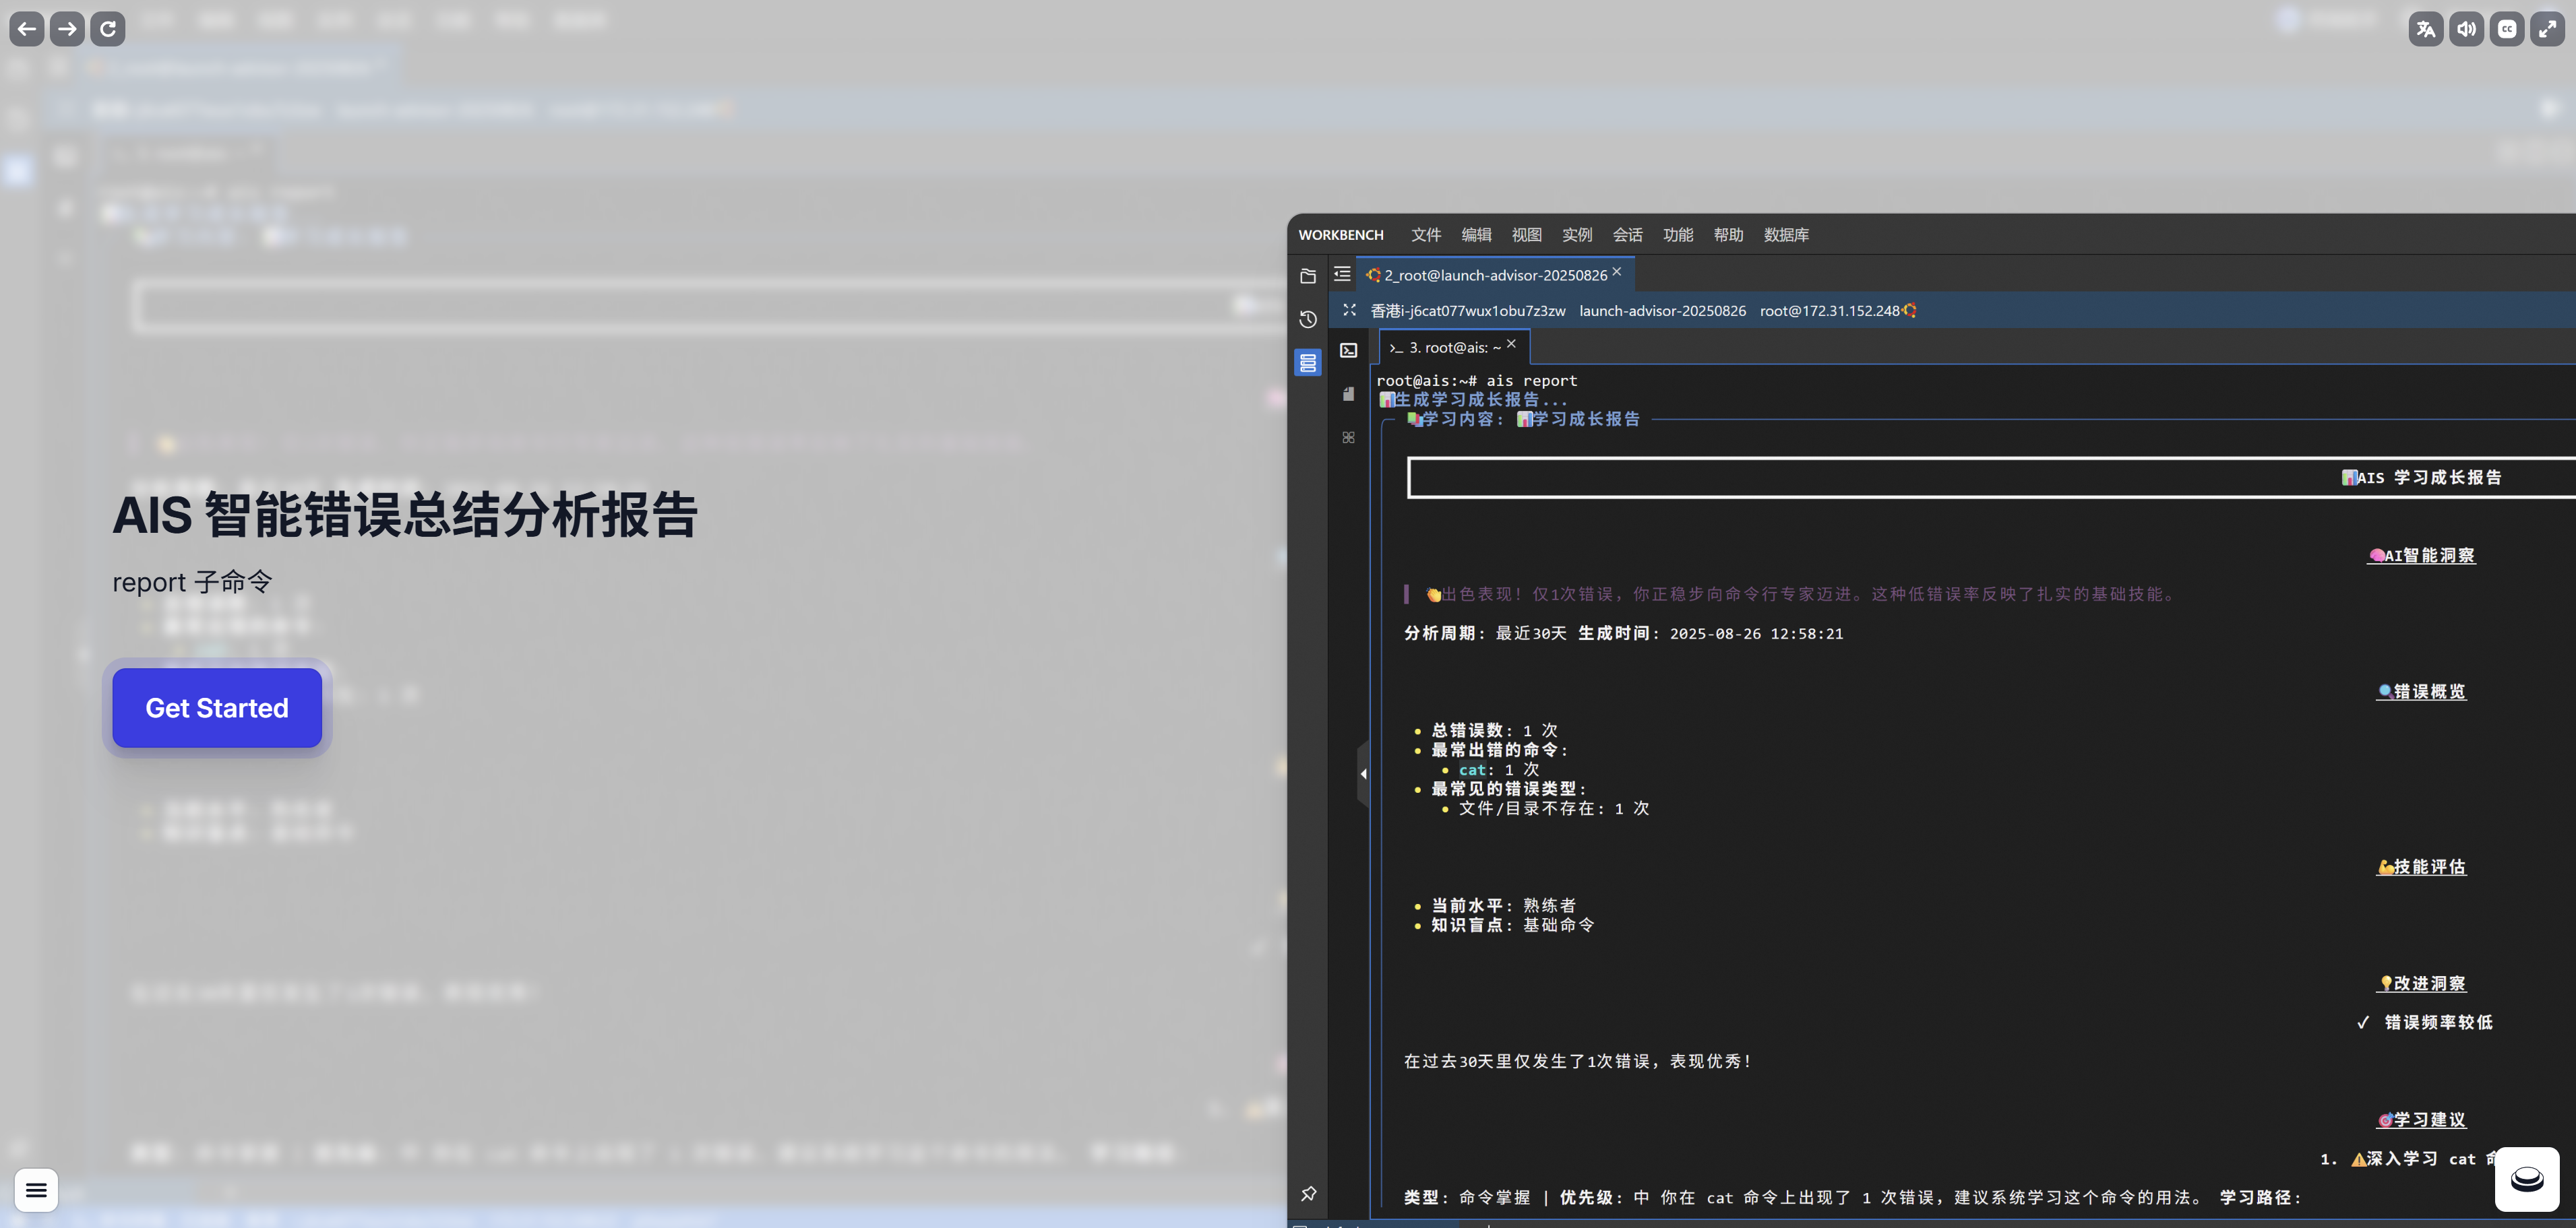Select the highlighted server list sidebar icon

pyautogui.click(x=1308, y=362)
